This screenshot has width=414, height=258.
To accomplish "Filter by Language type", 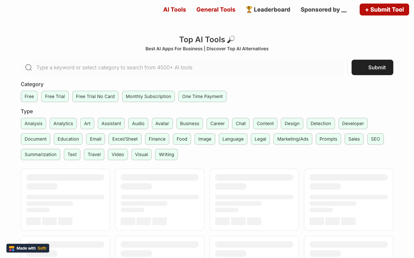I will 233,139.
